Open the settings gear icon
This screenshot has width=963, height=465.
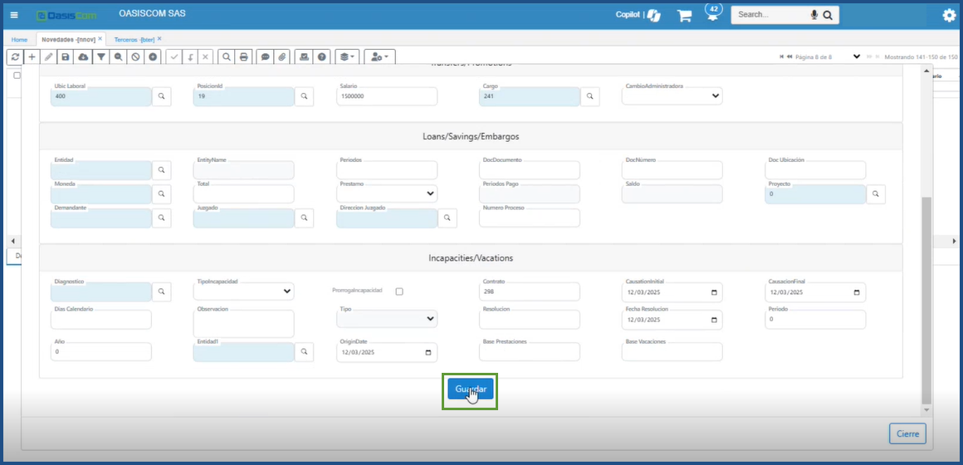click(950, 15)
